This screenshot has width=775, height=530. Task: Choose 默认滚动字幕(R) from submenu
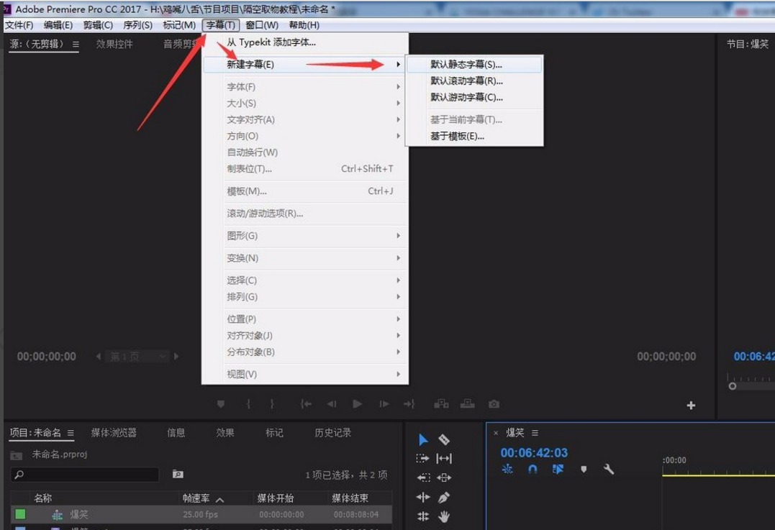(x=474, y=81)
